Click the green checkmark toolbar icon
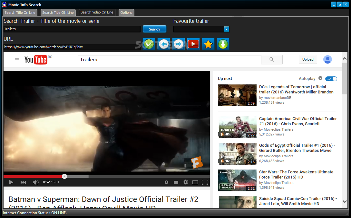The image size is (351, 218). click(149, 44)
